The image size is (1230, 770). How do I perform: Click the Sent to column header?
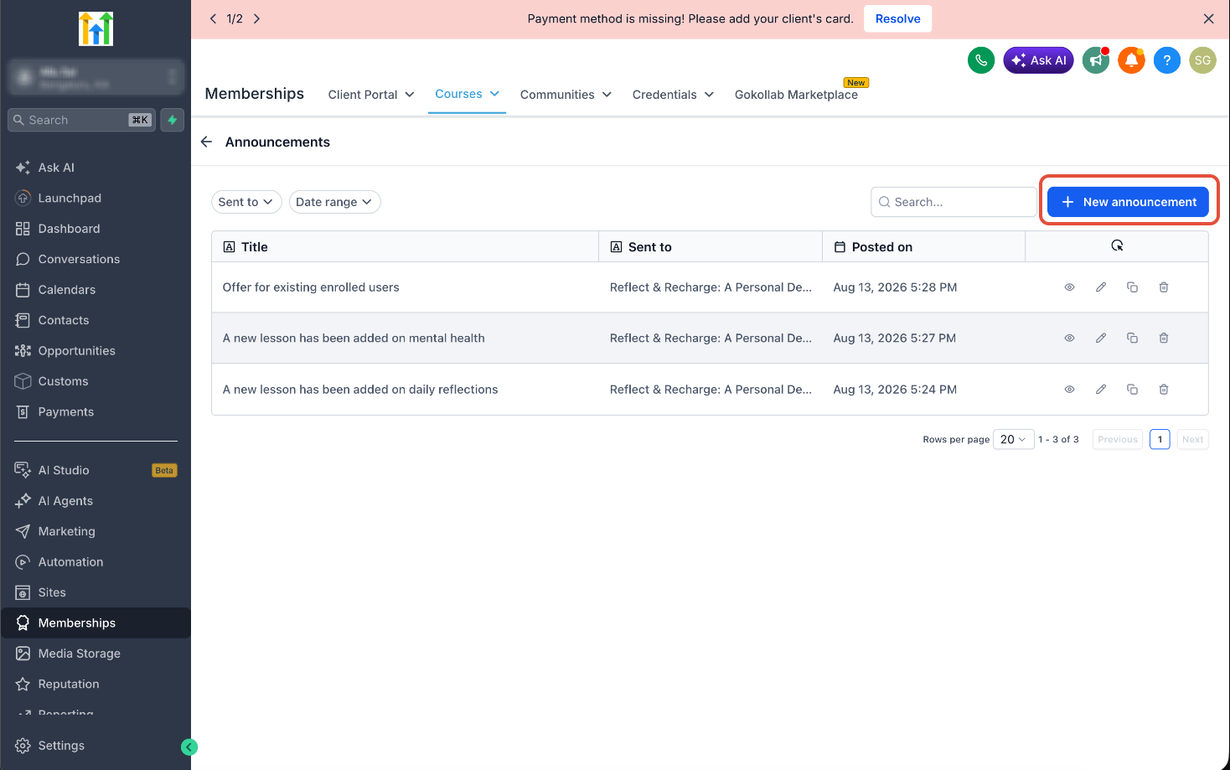click(711, 246)
